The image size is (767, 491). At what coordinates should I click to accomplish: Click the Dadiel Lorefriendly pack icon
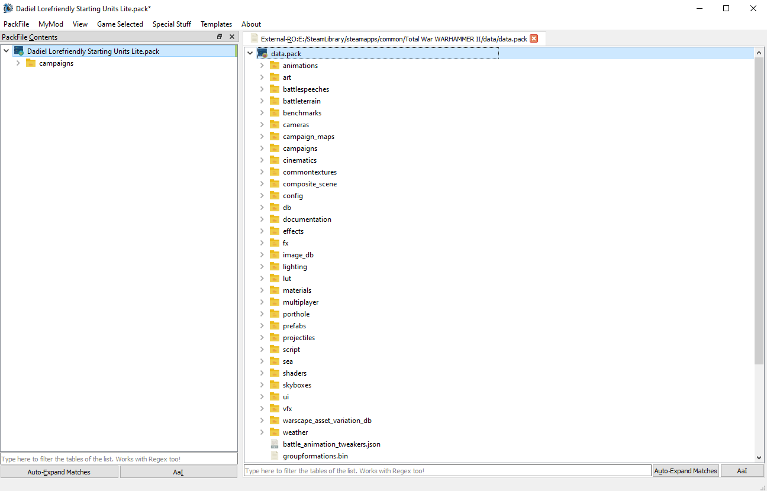[x=19, y=51]
